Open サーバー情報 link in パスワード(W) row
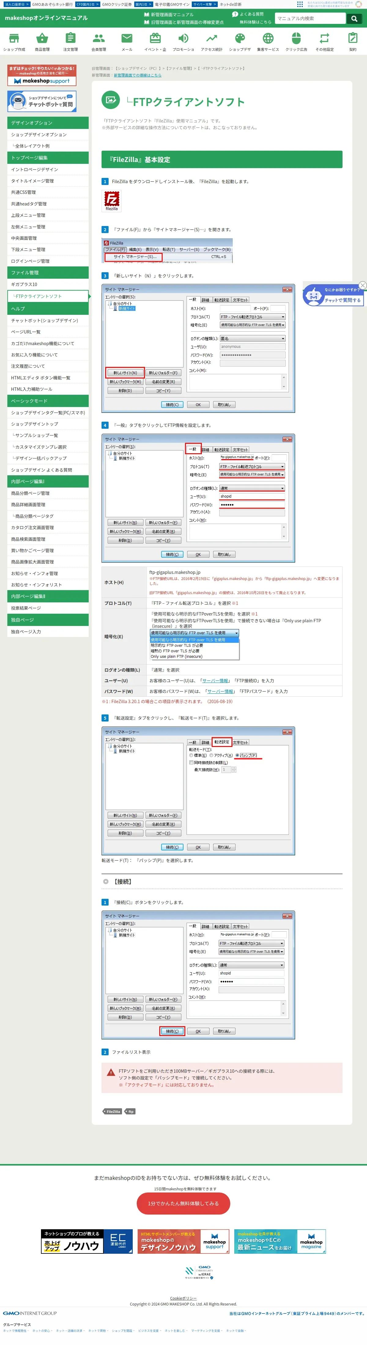 220,691
